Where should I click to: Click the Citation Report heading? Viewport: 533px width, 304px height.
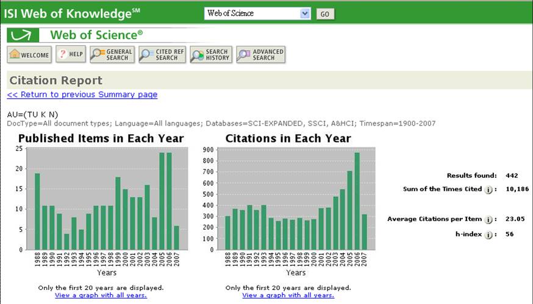click(x=55, y=80)
